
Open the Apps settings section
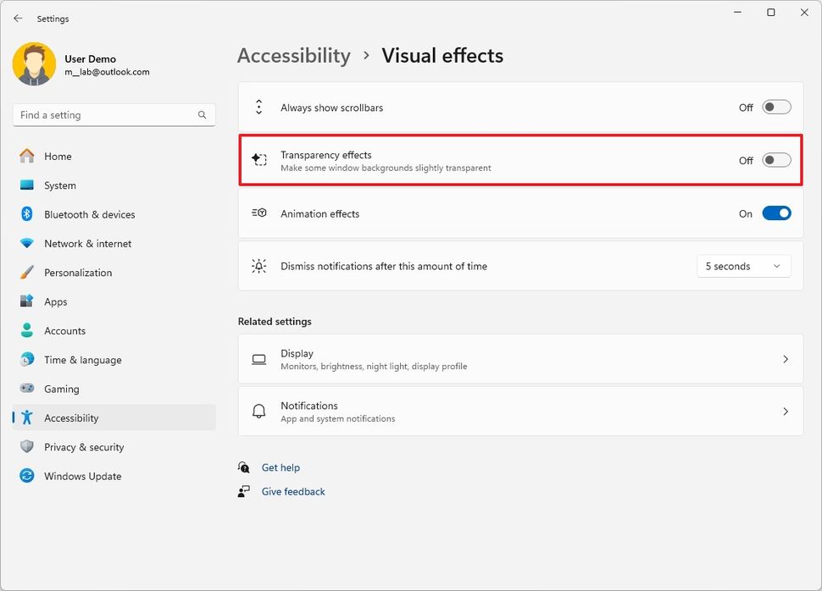coord(56,301)
